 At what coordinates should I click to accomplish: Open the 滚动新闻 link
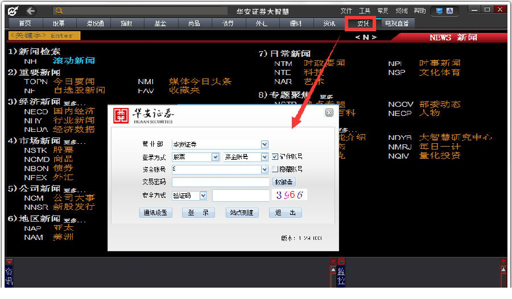pos(74,60)
